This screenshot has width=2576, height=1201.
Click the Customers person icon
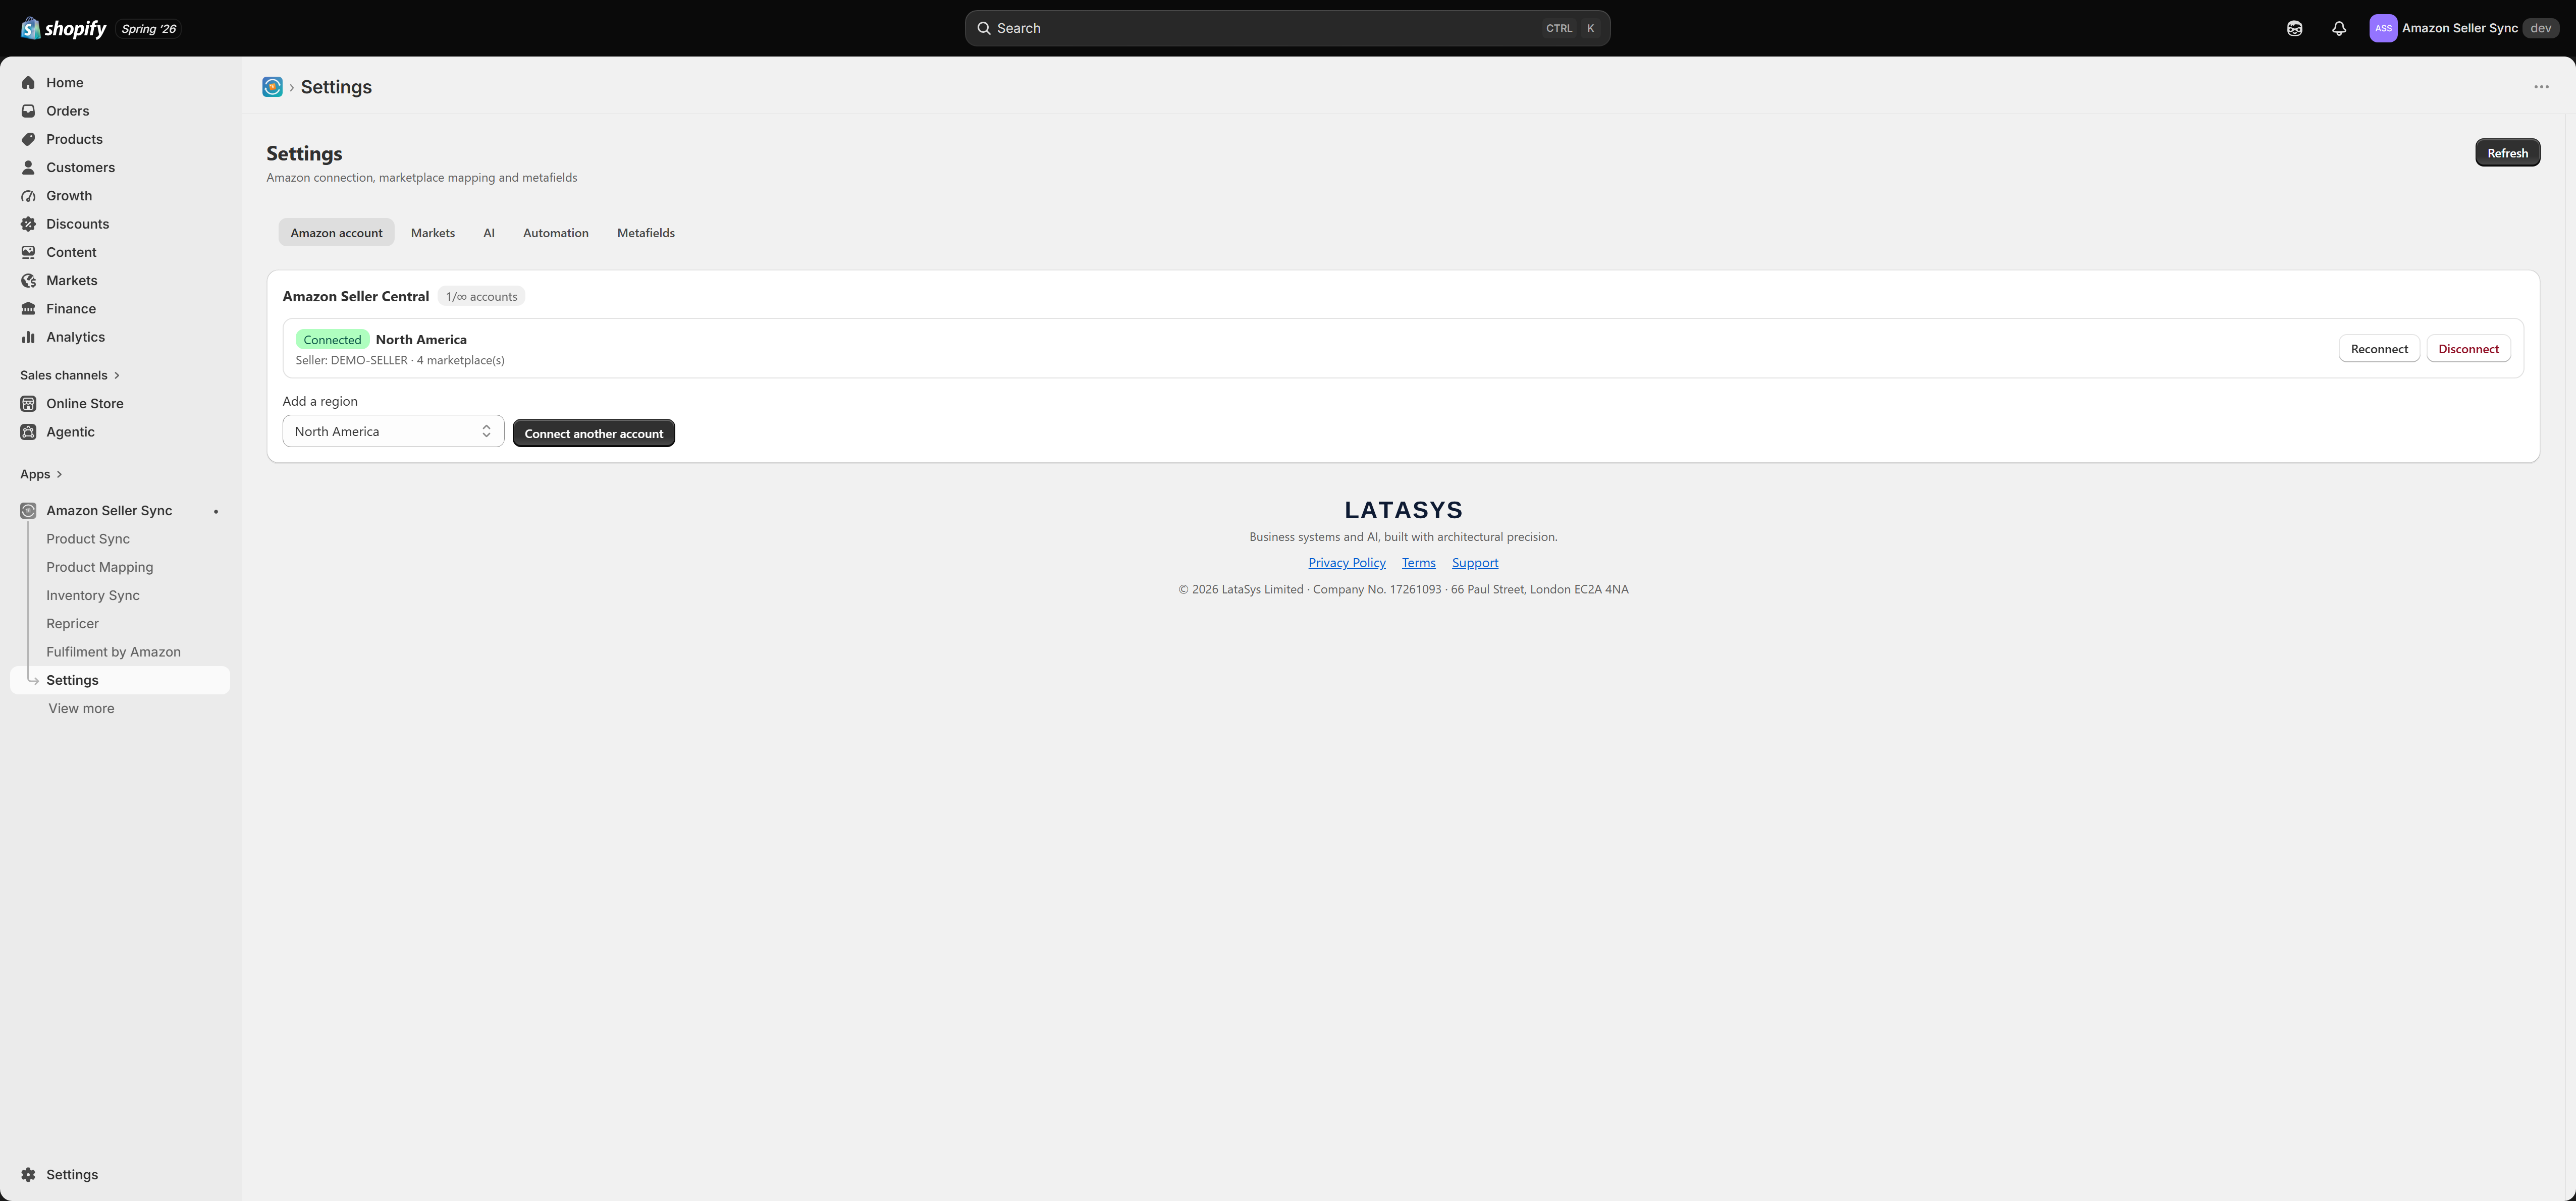tap(28, 168)
